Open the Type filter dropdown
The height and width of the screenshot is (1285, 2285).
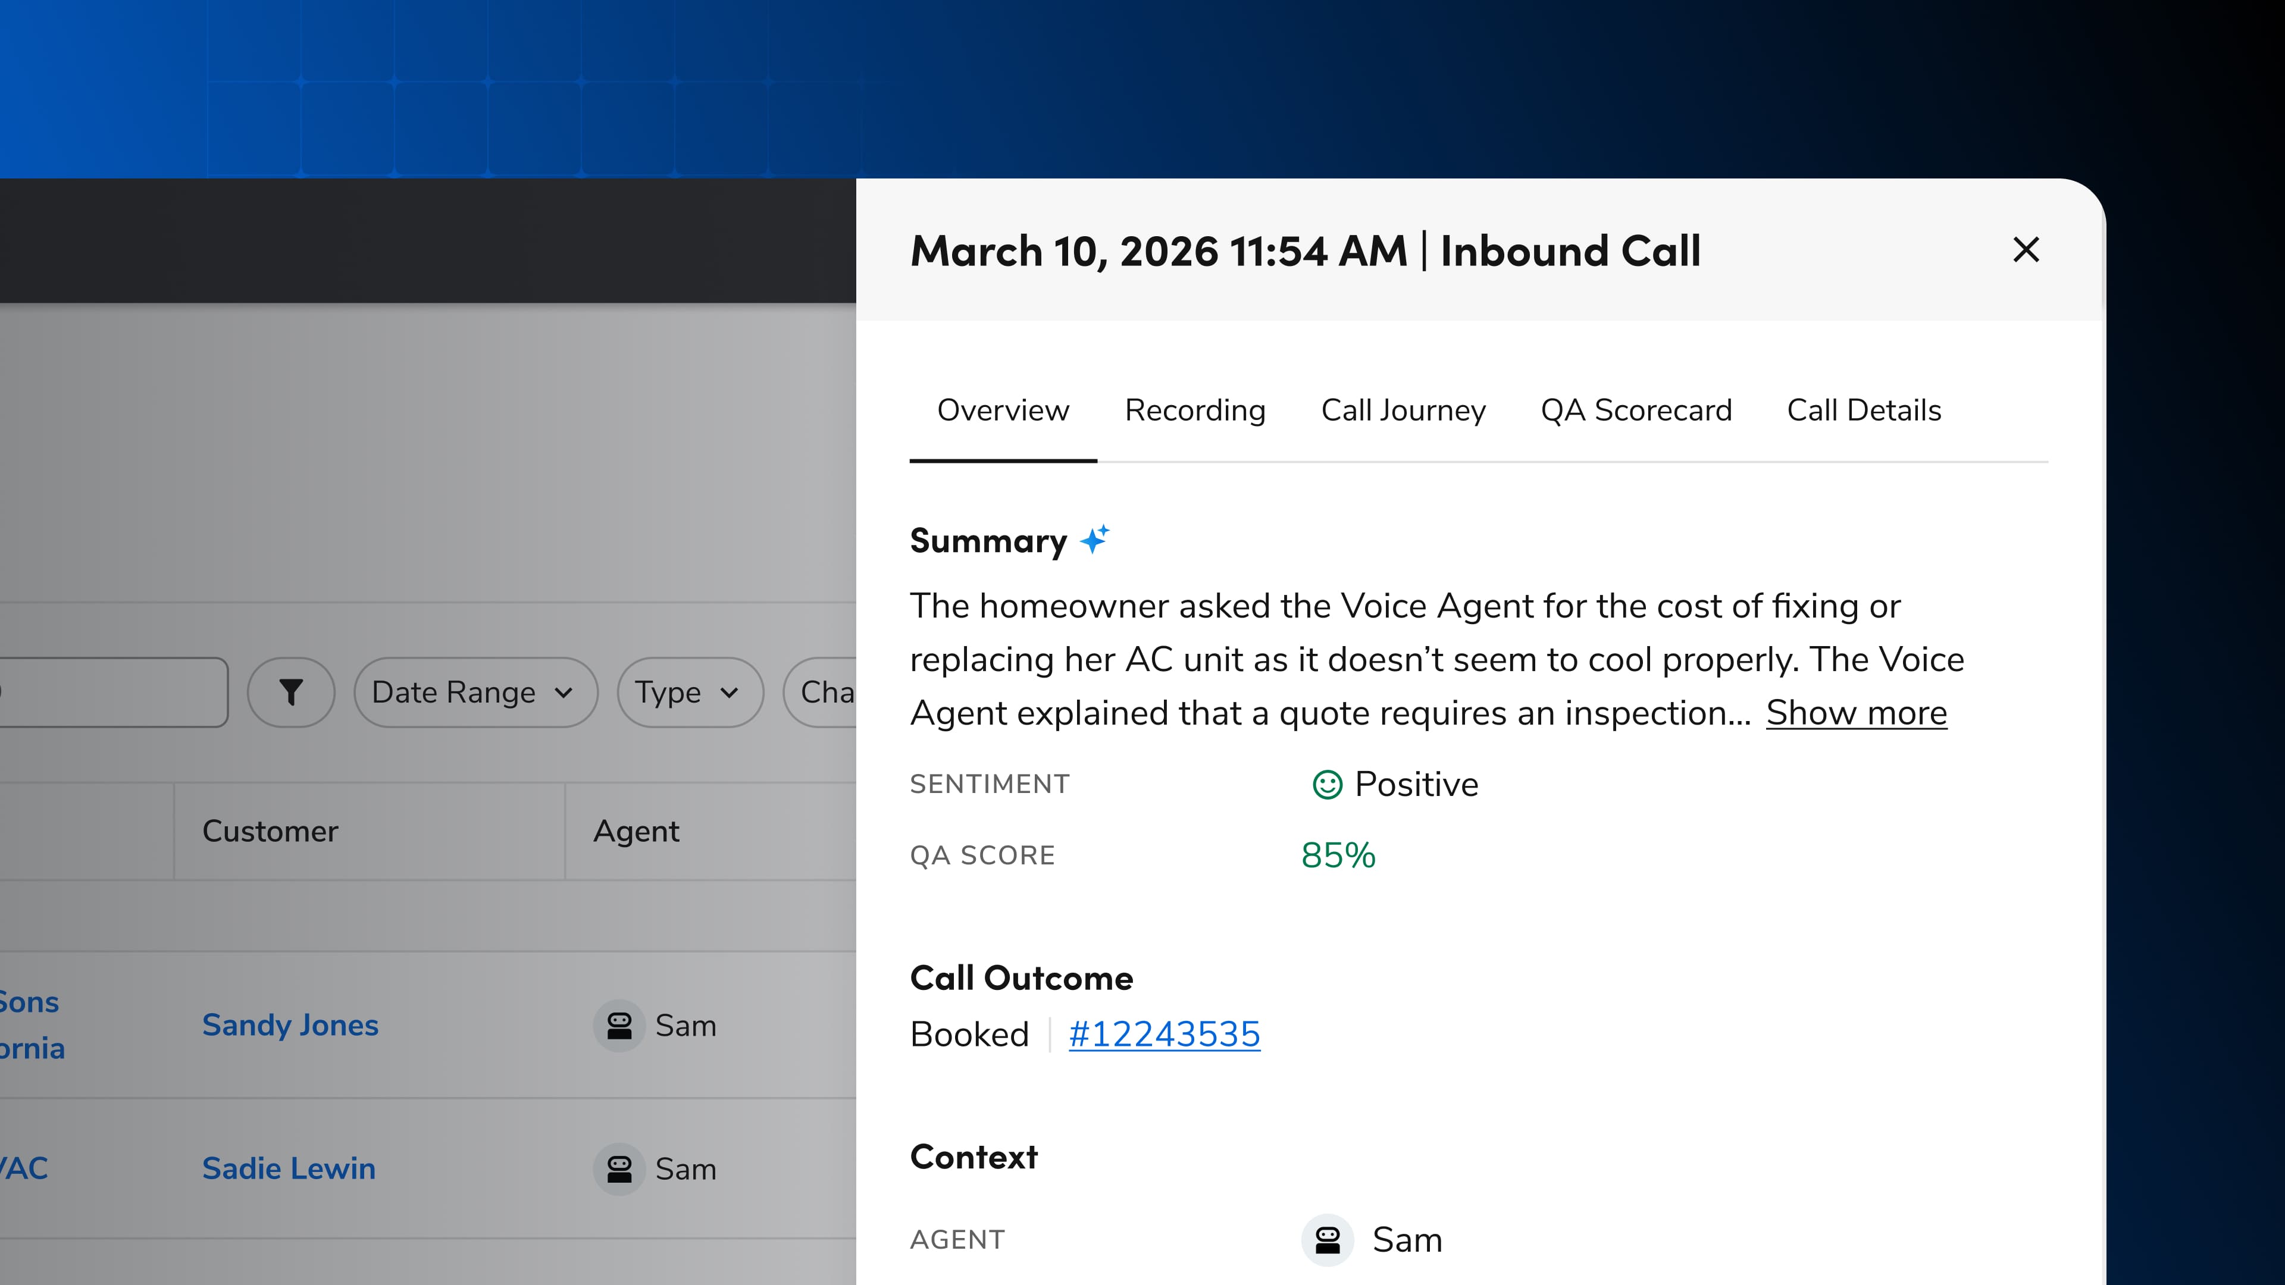pyautogui.click(x=689, y=692)
